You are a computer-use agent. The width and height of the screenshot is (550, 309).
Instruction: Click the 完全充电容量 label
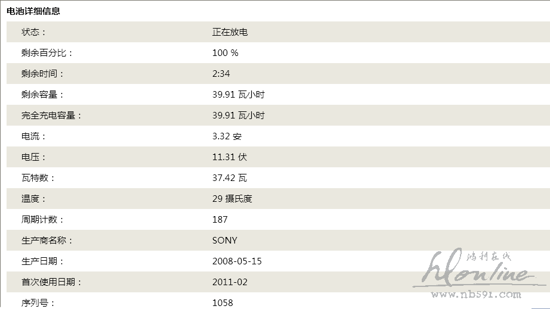[x=51, y=116]
